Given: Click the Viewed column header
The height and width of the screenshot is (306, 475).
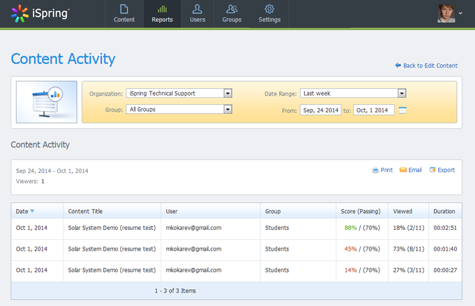Looking at the screenshot, I should pos(408,211).
